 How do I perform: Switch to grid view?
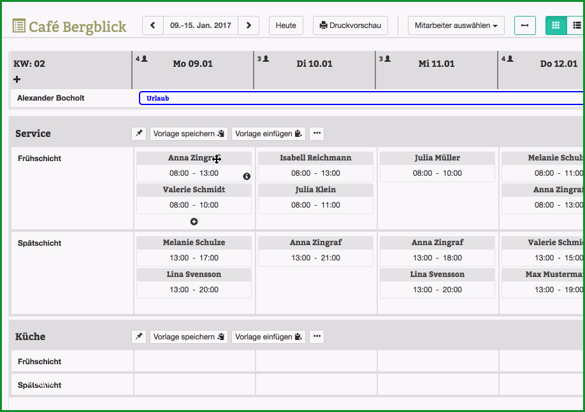(x=556, y=25)
